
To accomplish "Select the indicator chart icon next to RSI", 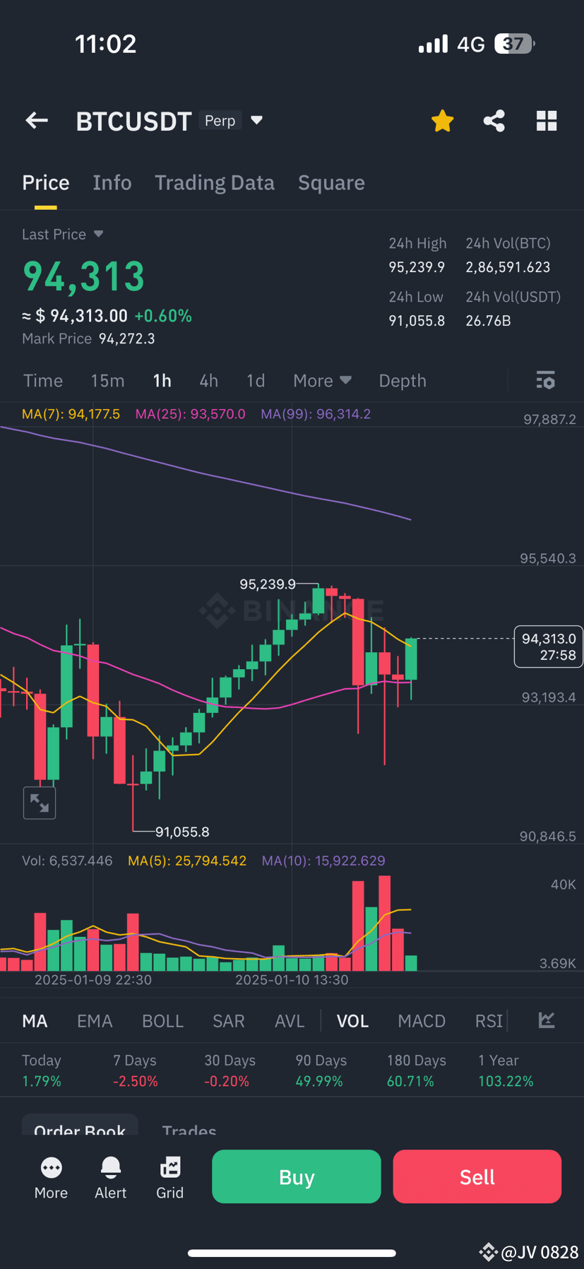I will [546, 1020].
